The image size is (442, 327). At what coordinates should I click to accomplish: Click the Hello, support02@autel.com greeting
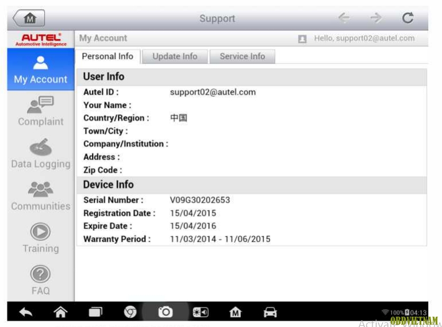tap(364, 38)
